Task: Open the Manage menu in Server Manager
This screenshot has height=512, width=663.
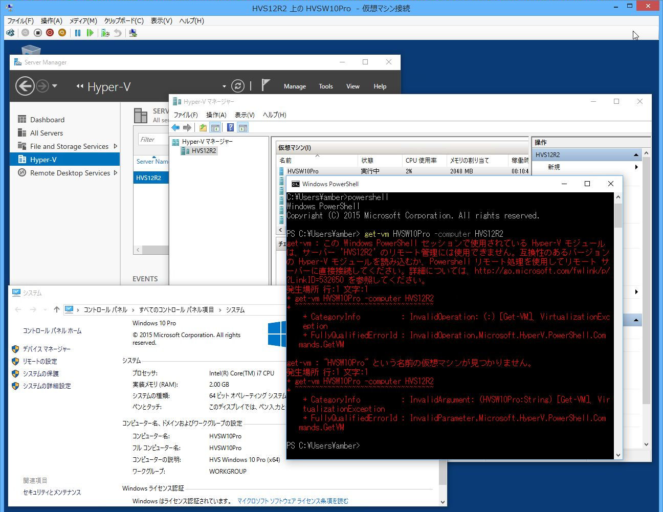Action: tap(295, 86)
